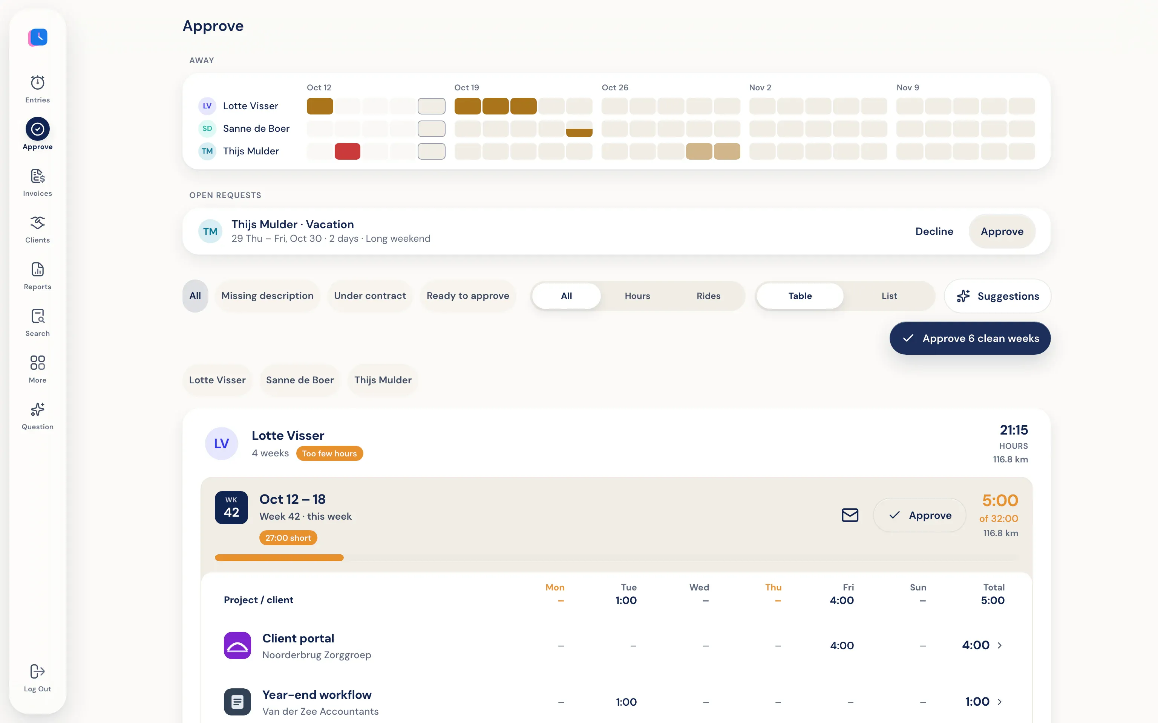The height and width of the screenshot is (723, 1158).
Task: Switch entry type to Hours
Action: (x=637, y=296)
